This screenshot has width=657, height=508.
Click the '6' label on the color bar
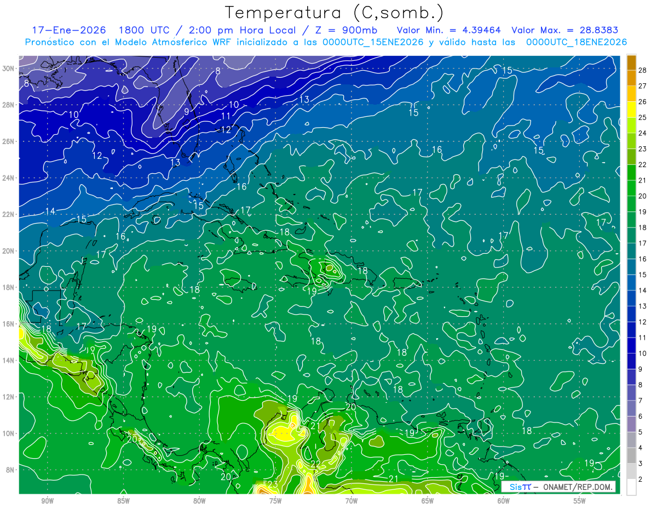tap(641, 416)
